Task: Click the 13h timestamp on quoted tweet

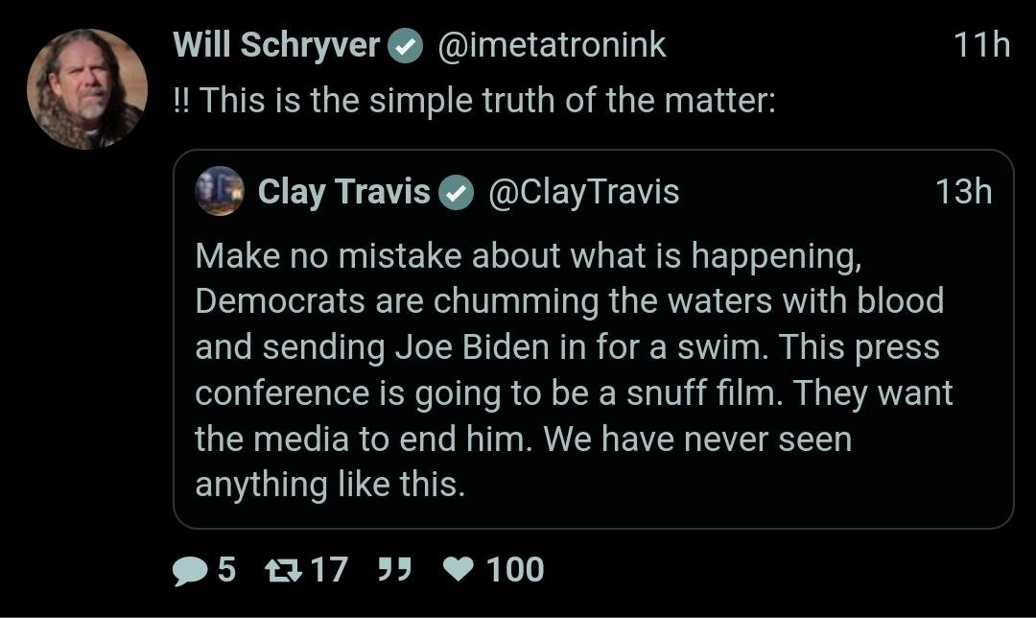Action: pos(963,192)
